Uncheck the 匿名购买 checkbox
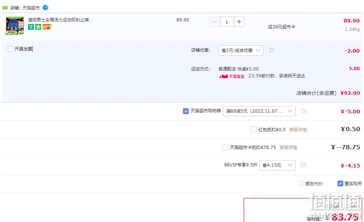This screenshot has height=222, width=364. click(340, 183)
